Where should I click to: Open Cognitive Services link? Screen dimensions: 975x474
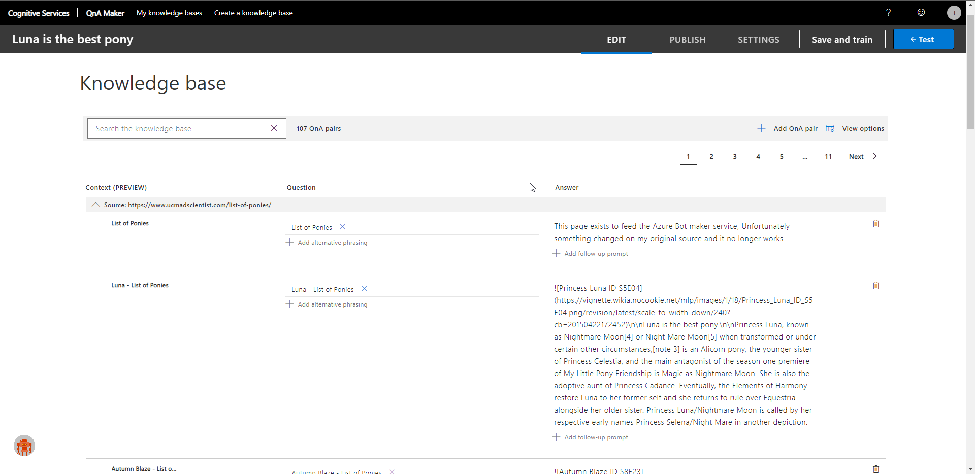tap(39, 13)
